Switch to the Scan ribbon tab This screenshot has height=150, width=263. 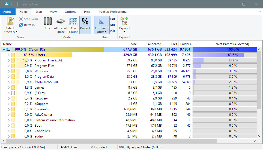pyautogui.click(x=38, y=12)
